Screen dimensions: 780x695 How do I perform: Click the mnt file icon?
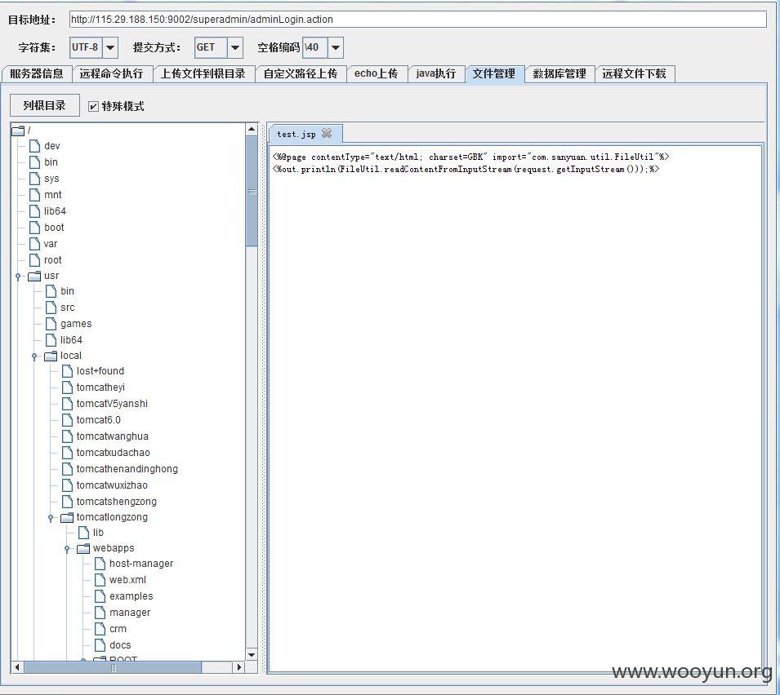[x=34, y=195]
